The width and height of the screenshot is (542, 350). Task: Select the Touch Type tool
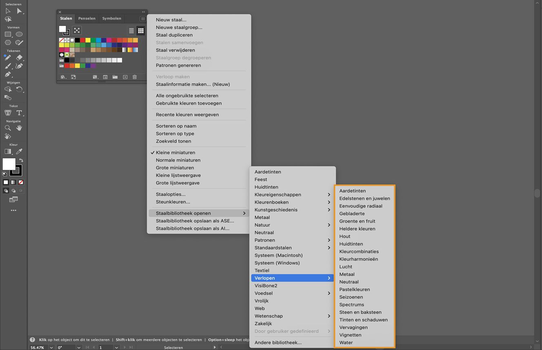[8, 113]
